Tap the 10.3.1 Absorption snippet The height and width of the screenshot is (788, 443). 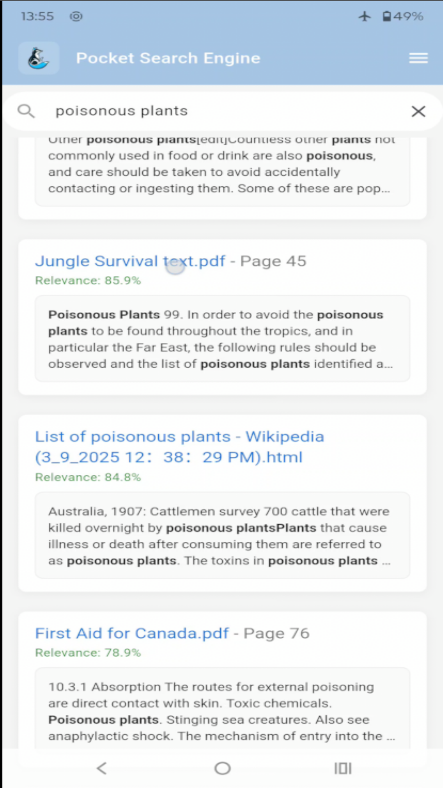[222, 711]
